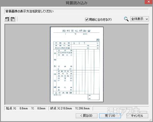Open the 全体表示 zoom dropdown
The image size is (153, 122).
(140, 19)
